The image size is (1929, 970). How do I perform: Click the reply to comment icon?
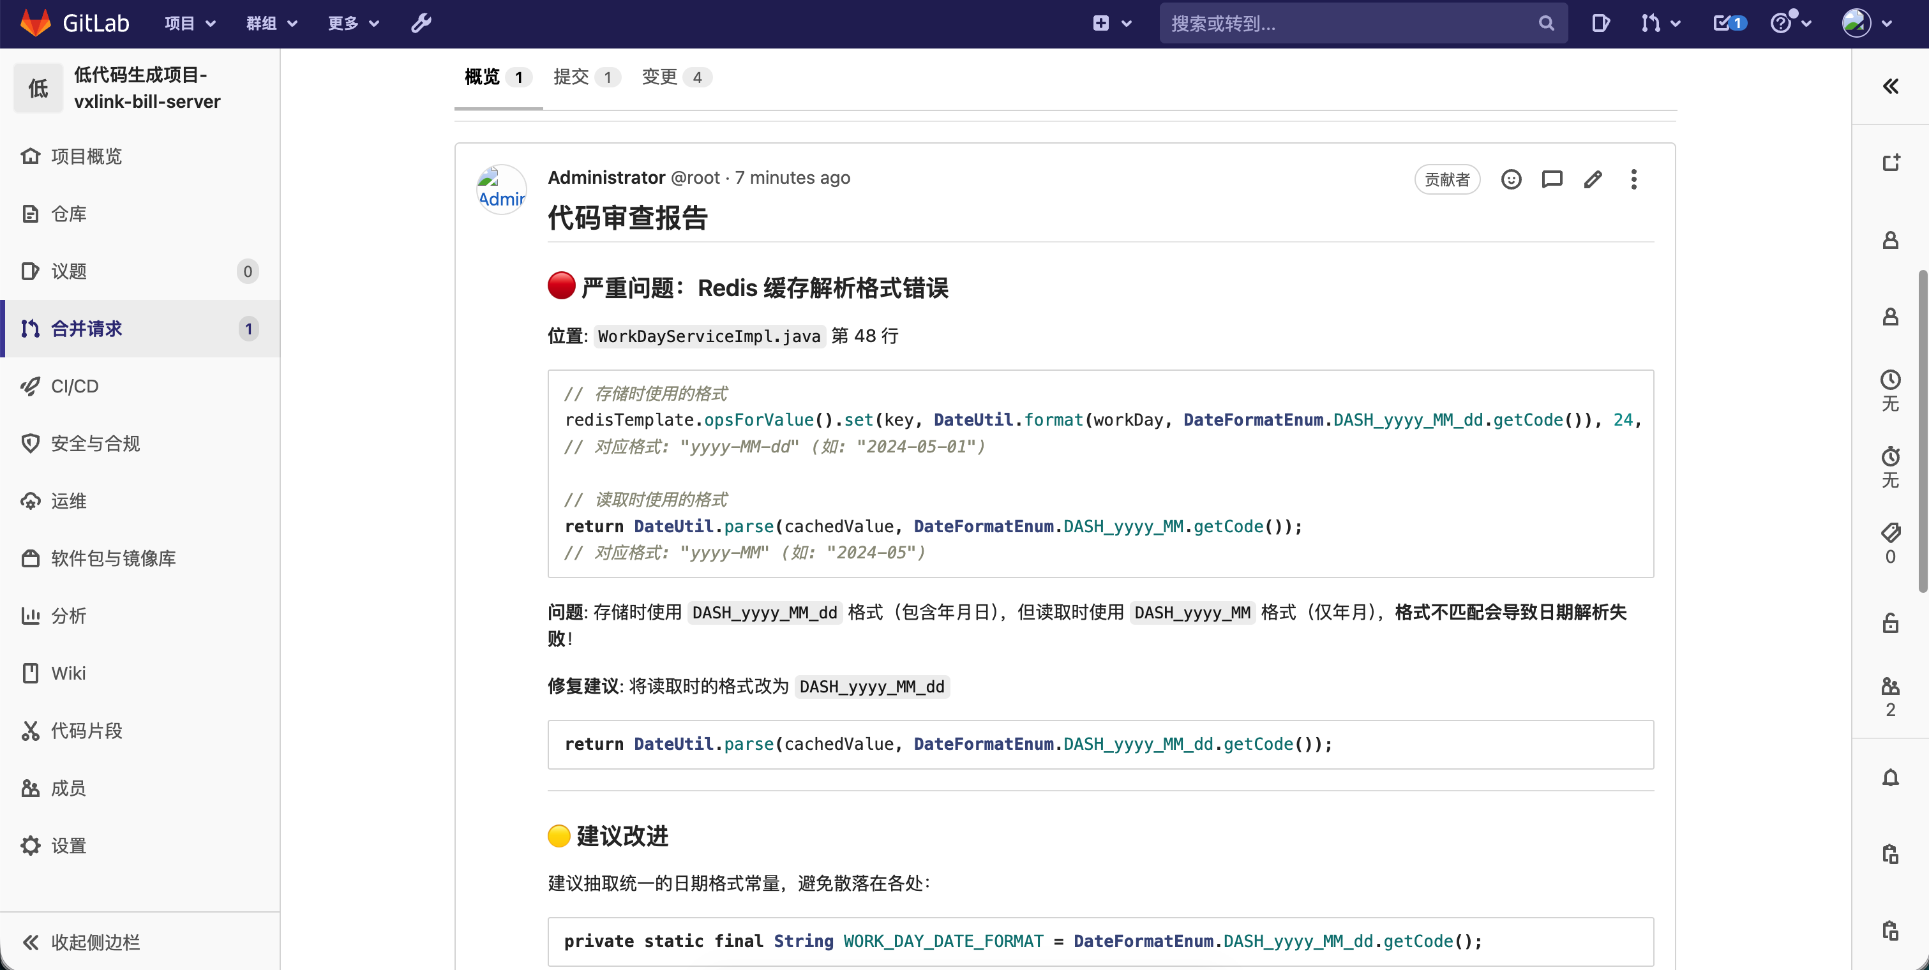tap(1552, 179)
